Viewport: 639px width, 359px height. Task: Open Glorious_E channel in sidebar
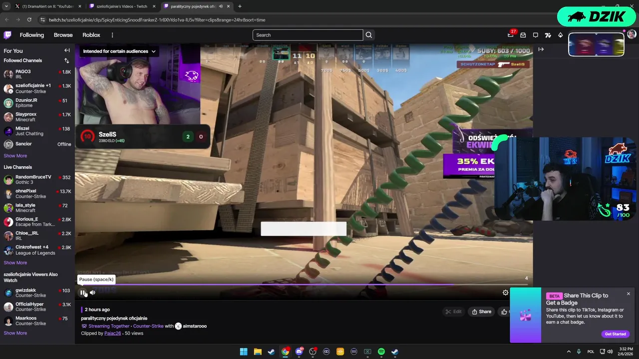pos(37,221)
